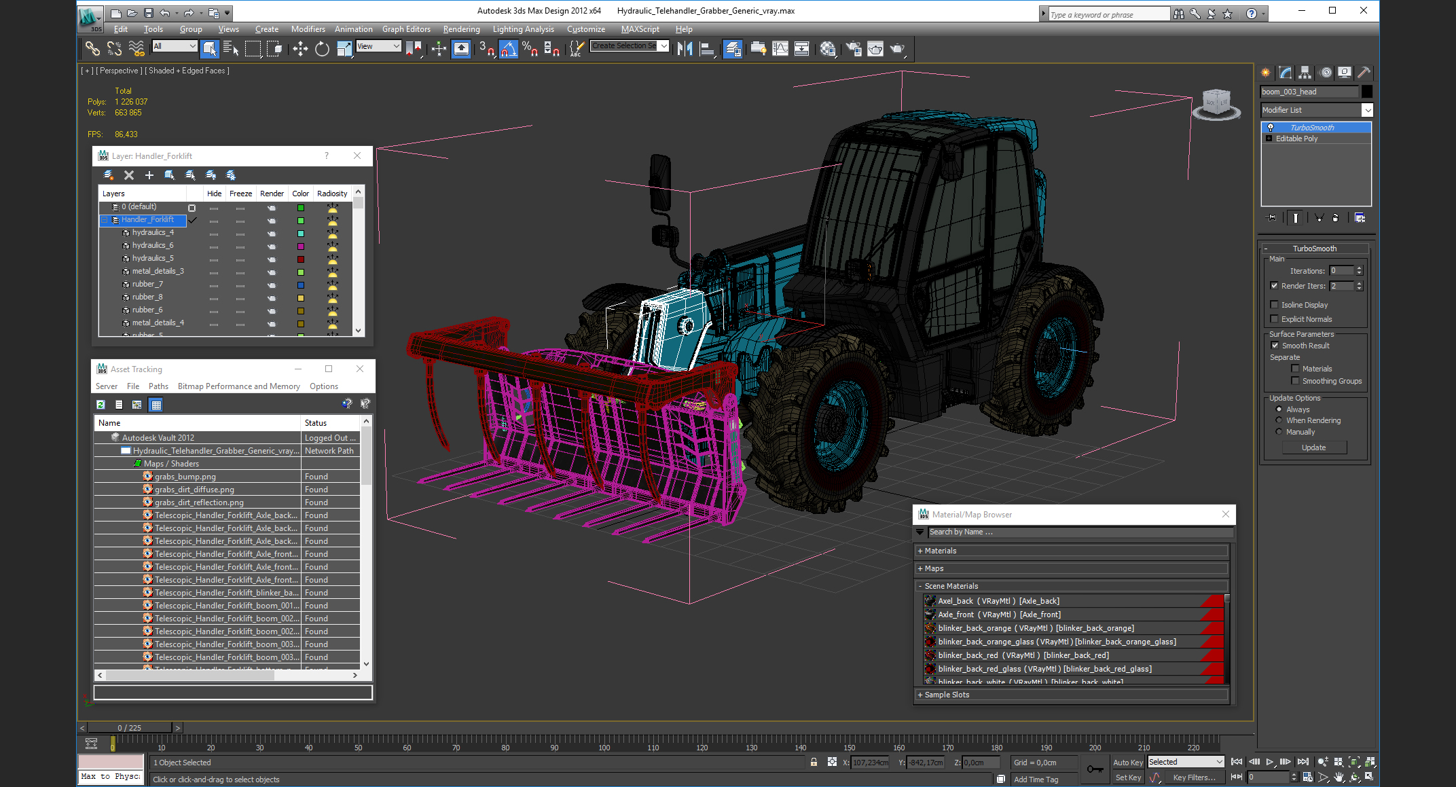Image resolution: width=1456 pixels, height=787 pixels.
Task: Click the Auto Key button
Action: 1127,763
